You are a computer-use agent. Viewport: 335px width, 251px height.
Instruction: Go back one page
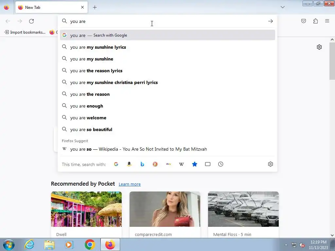click(8, 21)
